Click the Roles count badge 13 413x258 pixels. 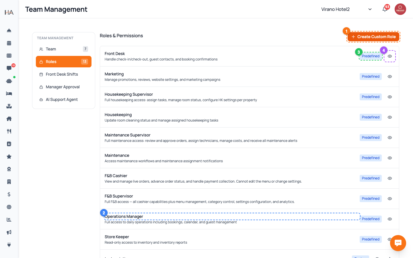pyautogui.click(x=85, y=62)
